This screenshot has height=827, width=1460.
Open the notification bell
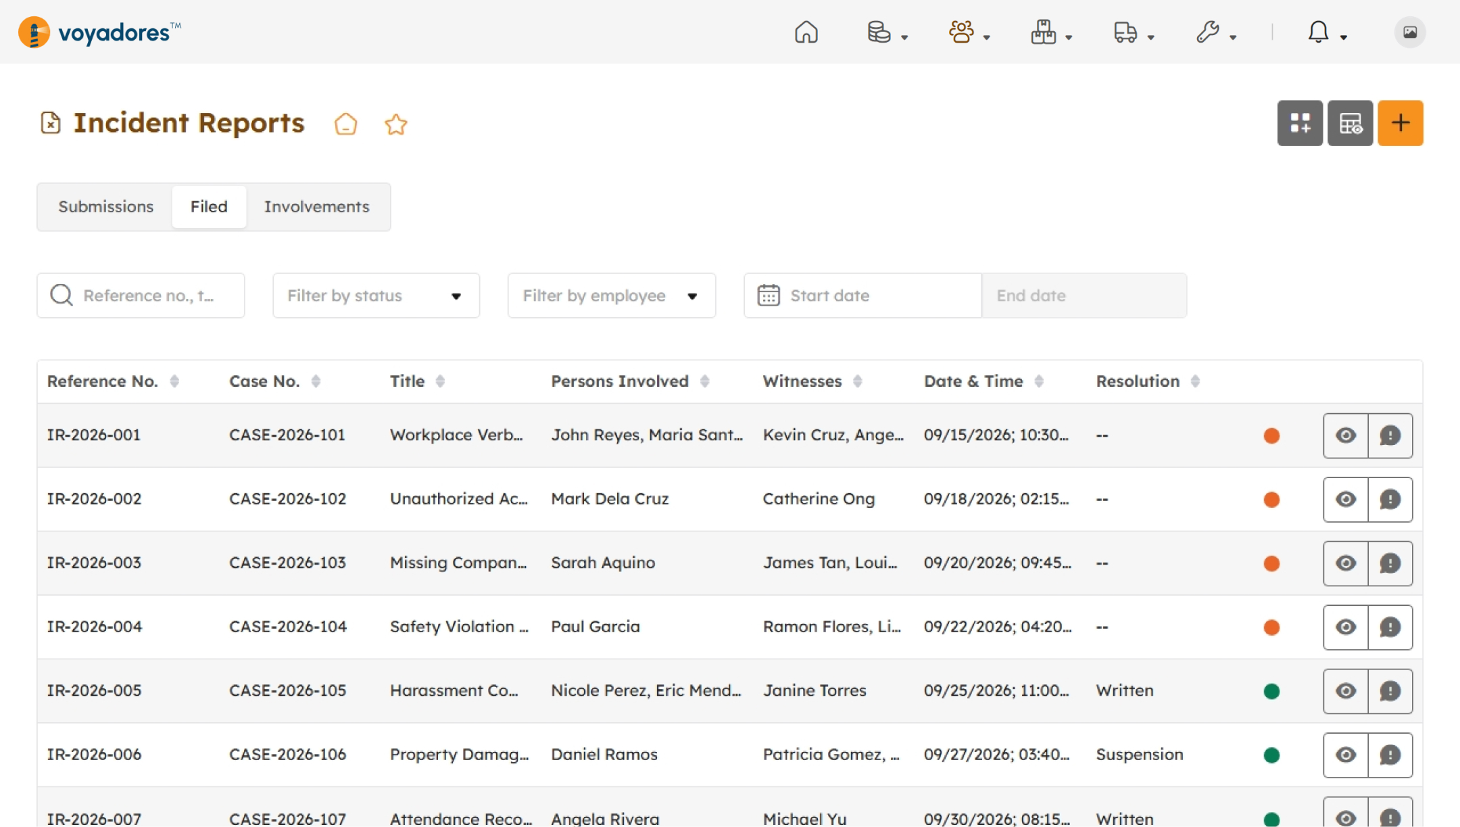tap(1318, 32)
